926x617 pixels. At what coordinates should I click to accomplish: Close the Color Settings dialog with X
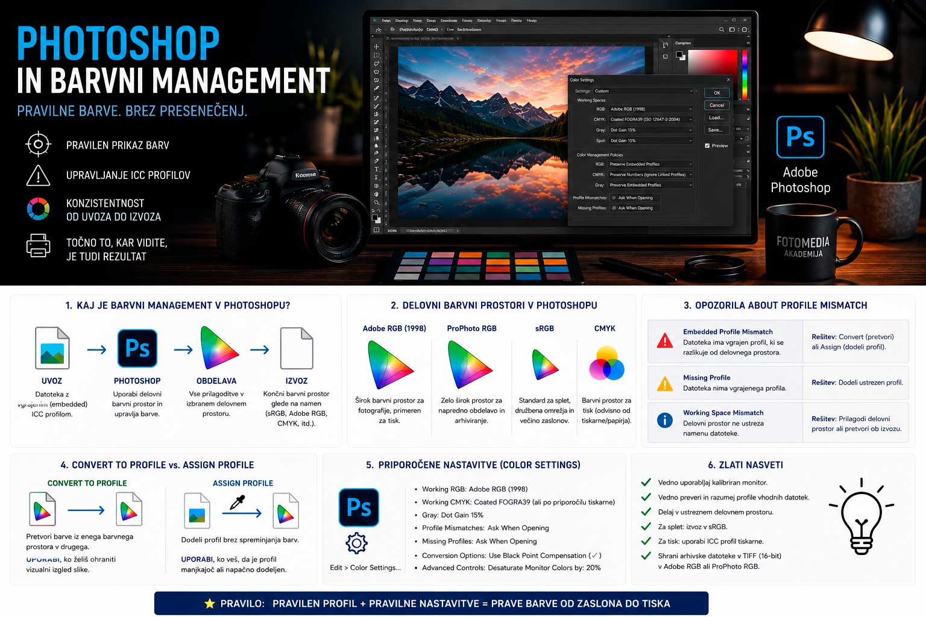click(x=728, y=80)
